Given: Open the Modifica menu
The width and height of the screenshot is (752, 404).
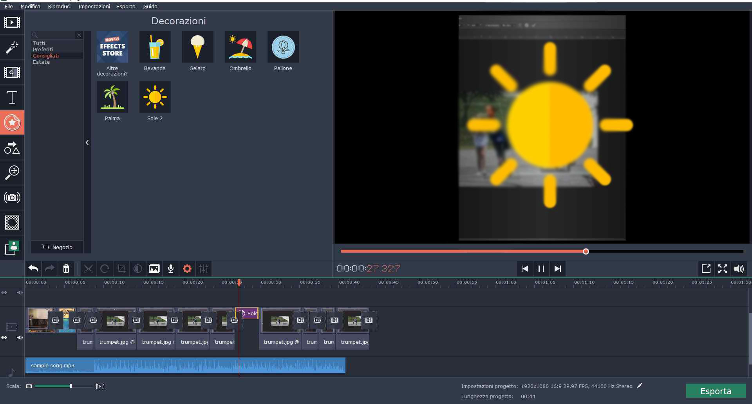Looking at the screenshot, I should click(x=30, y=6).
